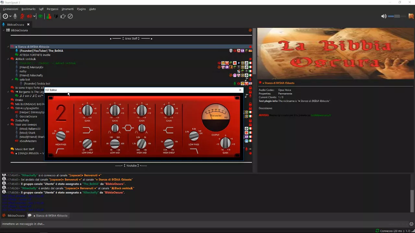Click the green icon of ATTESA FORTNITE inutile

(17, 55)
